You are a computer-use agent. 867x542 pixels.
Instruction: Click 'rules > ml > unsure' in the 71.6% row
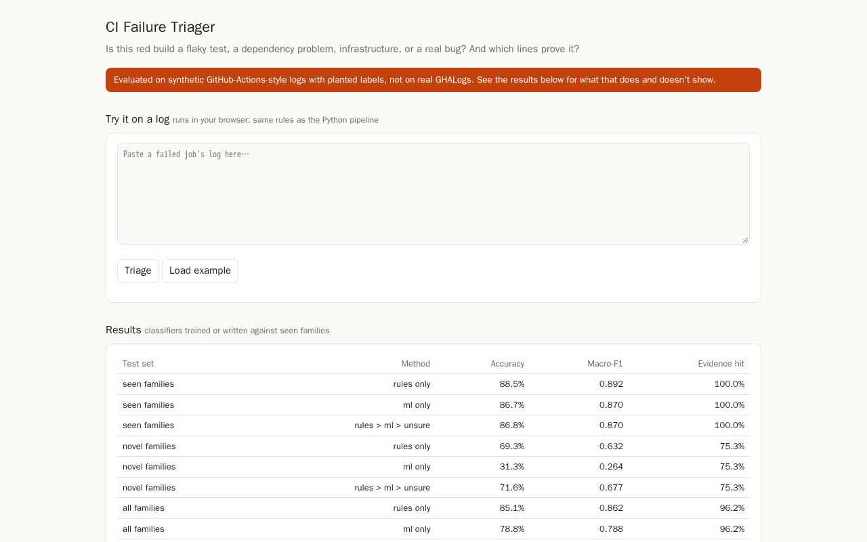[x=392, y=488]
